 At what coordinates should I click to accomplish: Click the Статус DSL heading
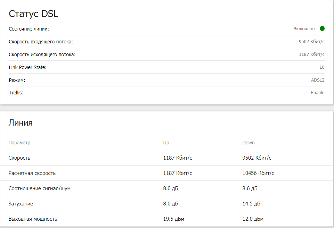click(33, 14)
